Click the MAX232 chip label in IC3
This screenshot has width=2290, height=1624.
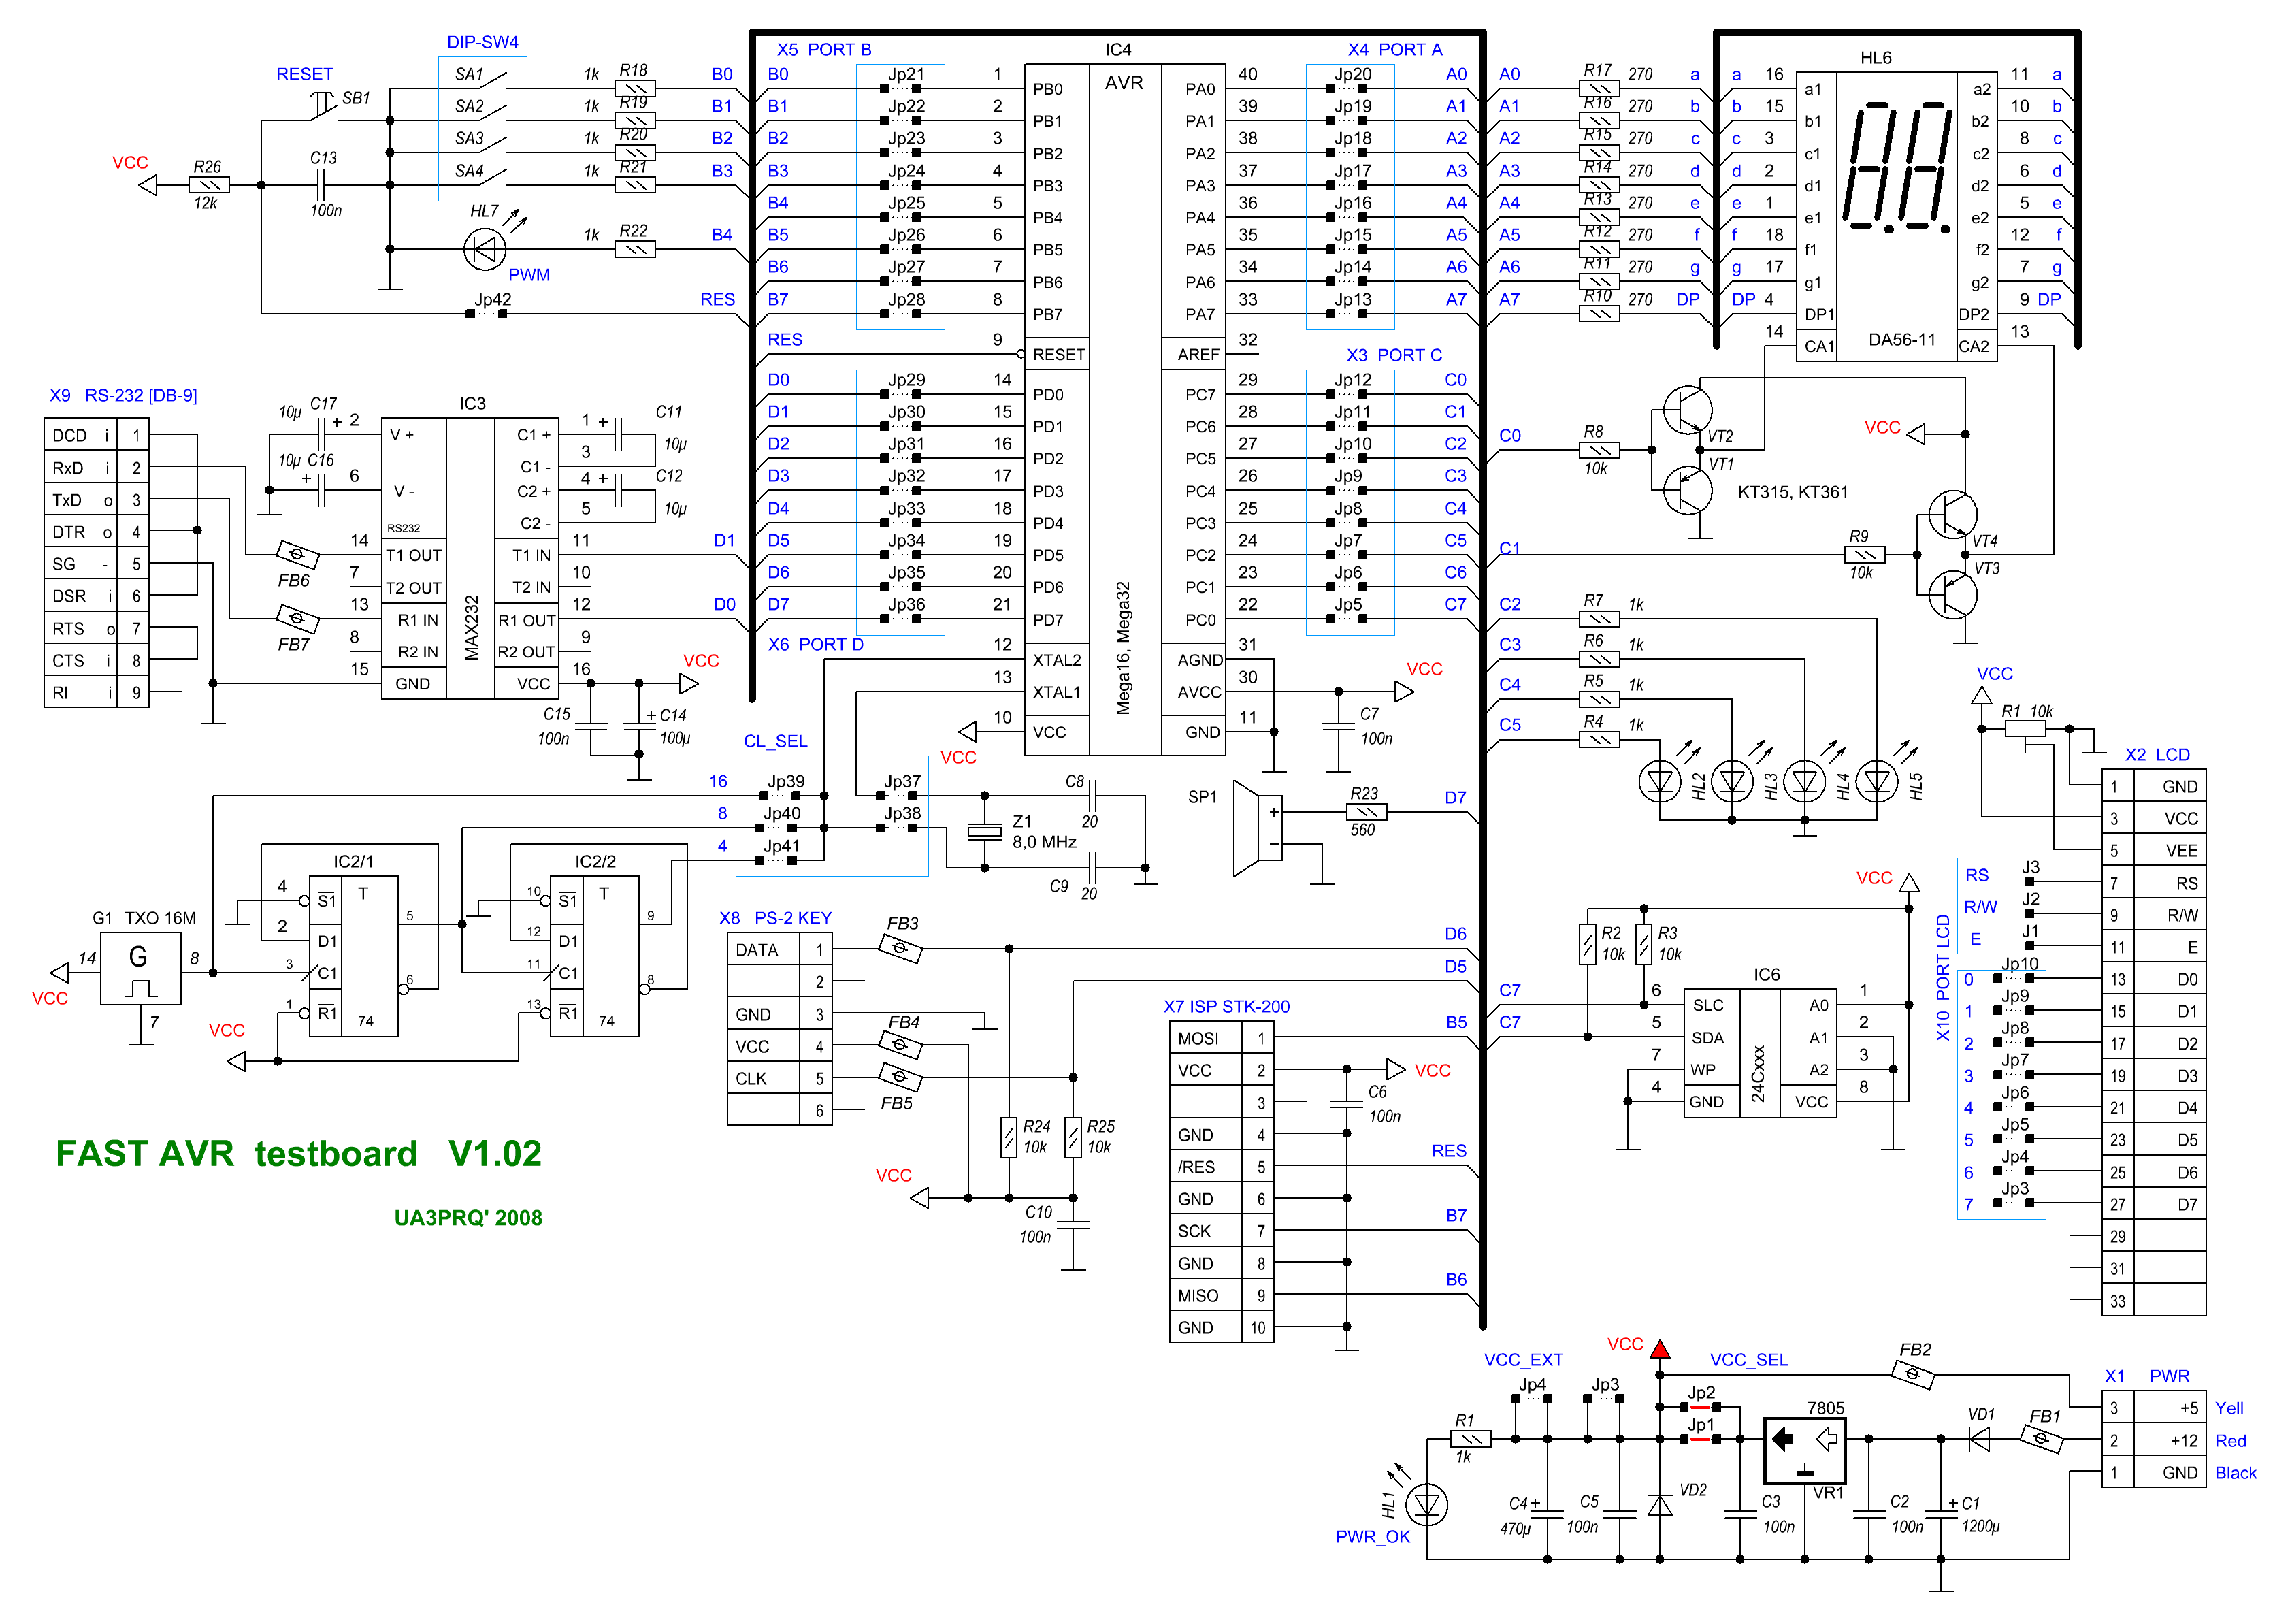coord(471,627)
